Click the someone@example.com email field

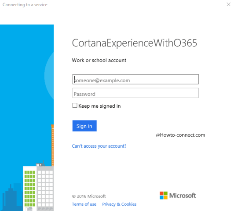[x=135, y=79]
